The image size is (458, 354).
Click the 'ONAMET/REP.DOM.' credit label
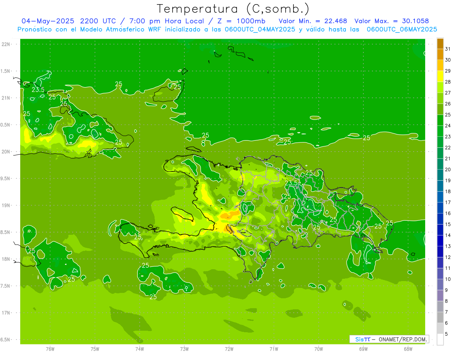tap(403, 339)
